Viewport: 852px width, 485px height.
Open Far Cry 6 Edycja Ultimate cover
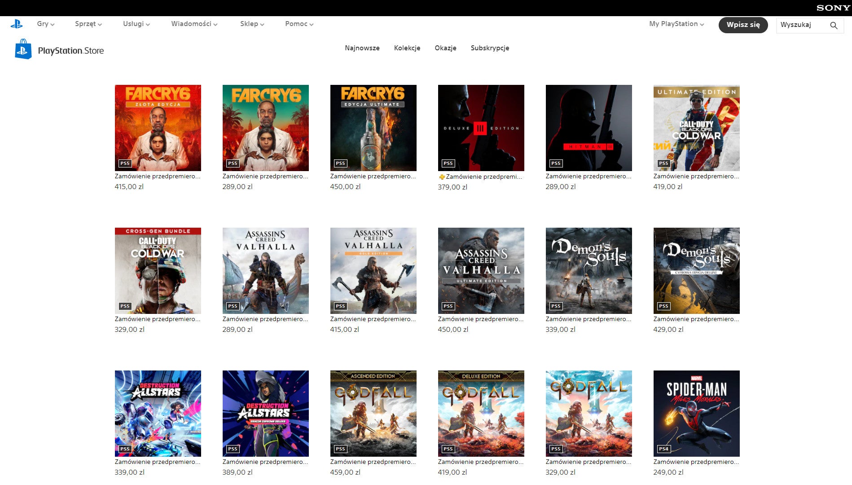click(373, 128)
